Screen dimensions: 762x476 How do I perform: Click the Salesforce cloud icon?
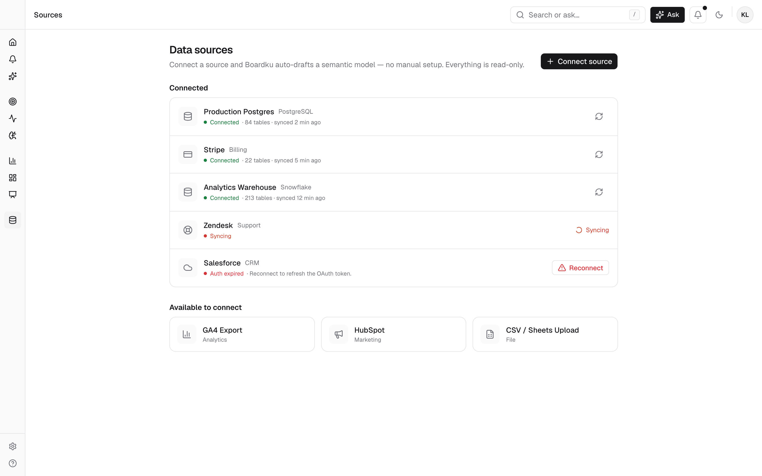click(188, 268)
